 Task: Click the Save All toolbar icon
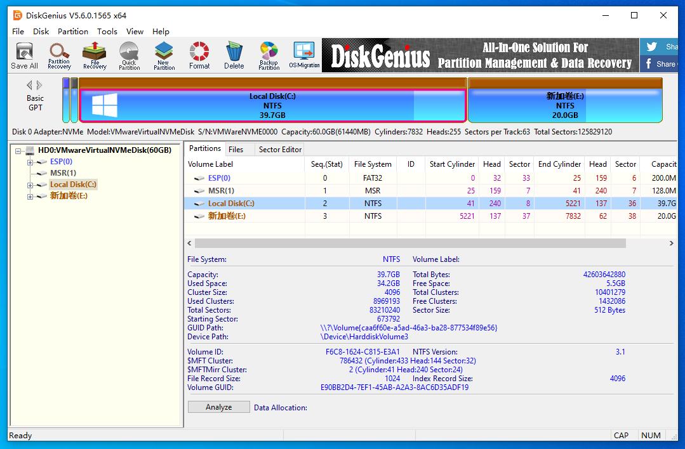(x=24, y=55)
